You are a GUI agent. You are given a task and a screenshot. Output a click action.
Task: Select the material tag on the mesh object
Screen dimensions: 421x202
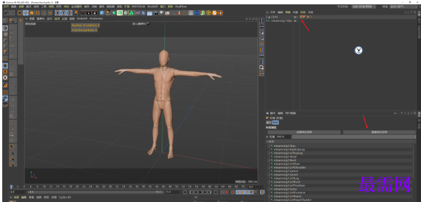pos(304,17)
